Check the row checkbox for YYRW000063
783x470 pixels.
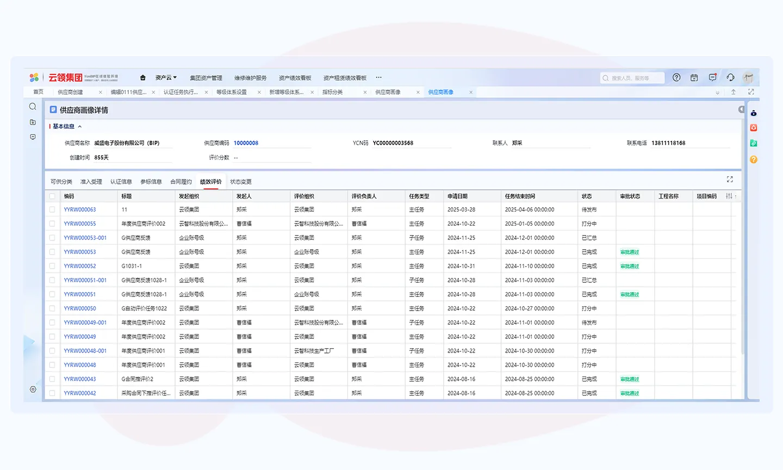(52, 209)
